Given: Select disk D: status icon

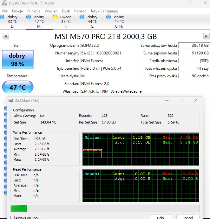Looking at the screenshot, I should 2,17.
